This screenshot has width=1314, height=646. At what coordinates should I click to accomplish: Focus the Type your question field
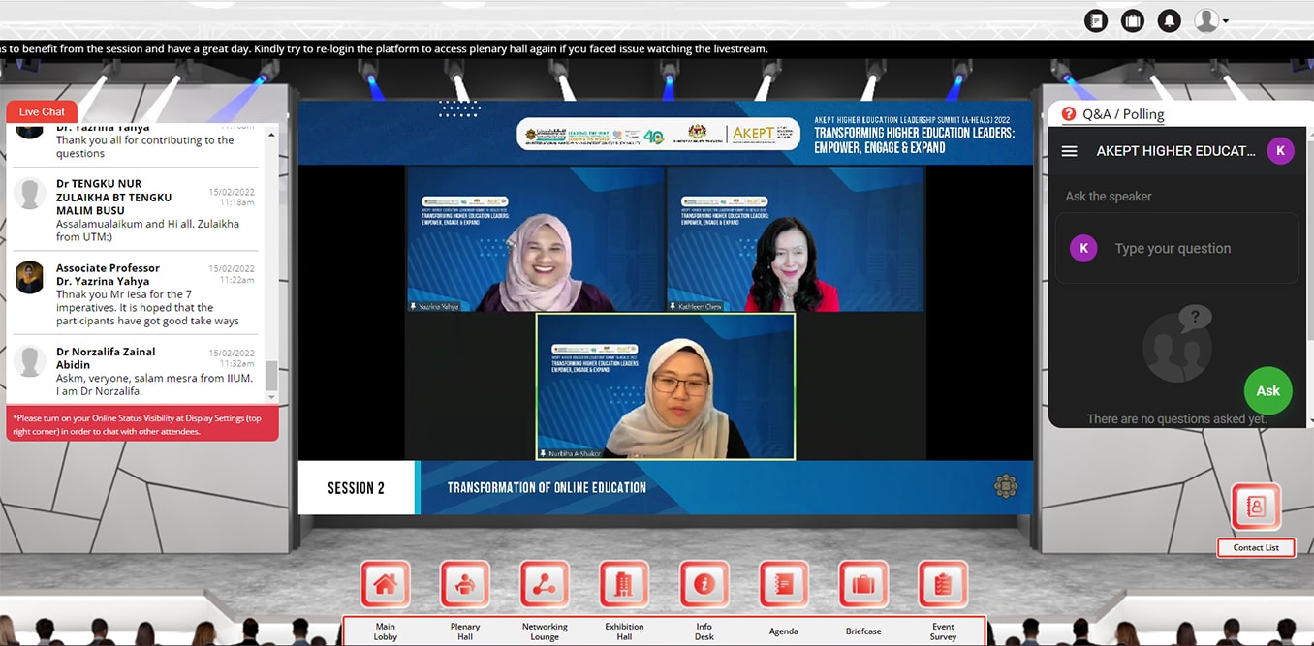coord(1177,248)
